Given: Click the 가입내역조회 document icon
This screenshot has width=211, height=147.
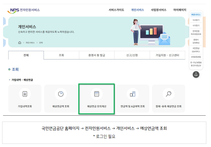Looking at the screenshot, I should click(x=25, y=93).
